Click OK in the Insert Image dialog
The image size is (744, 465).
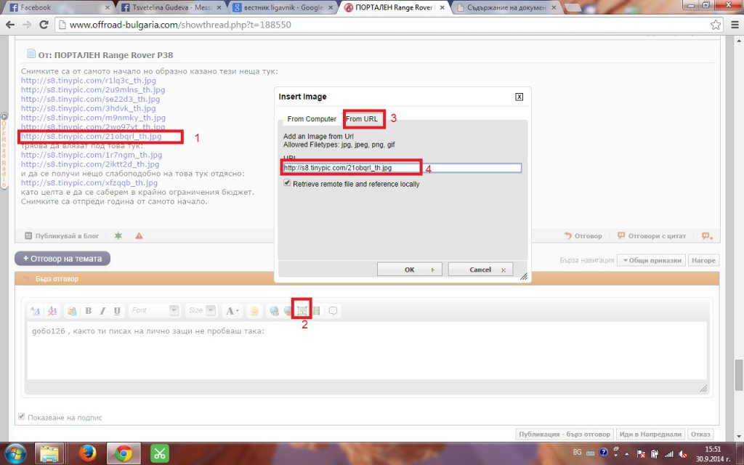(410, 270)
